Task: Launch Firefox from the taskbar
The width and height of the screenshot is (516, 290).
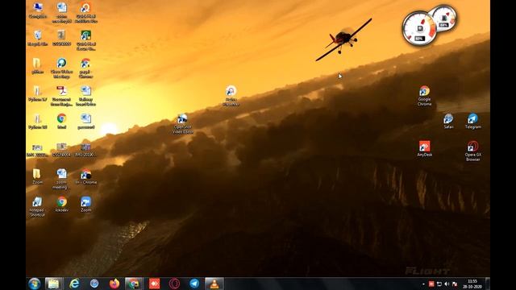Action: click(114, 284)
